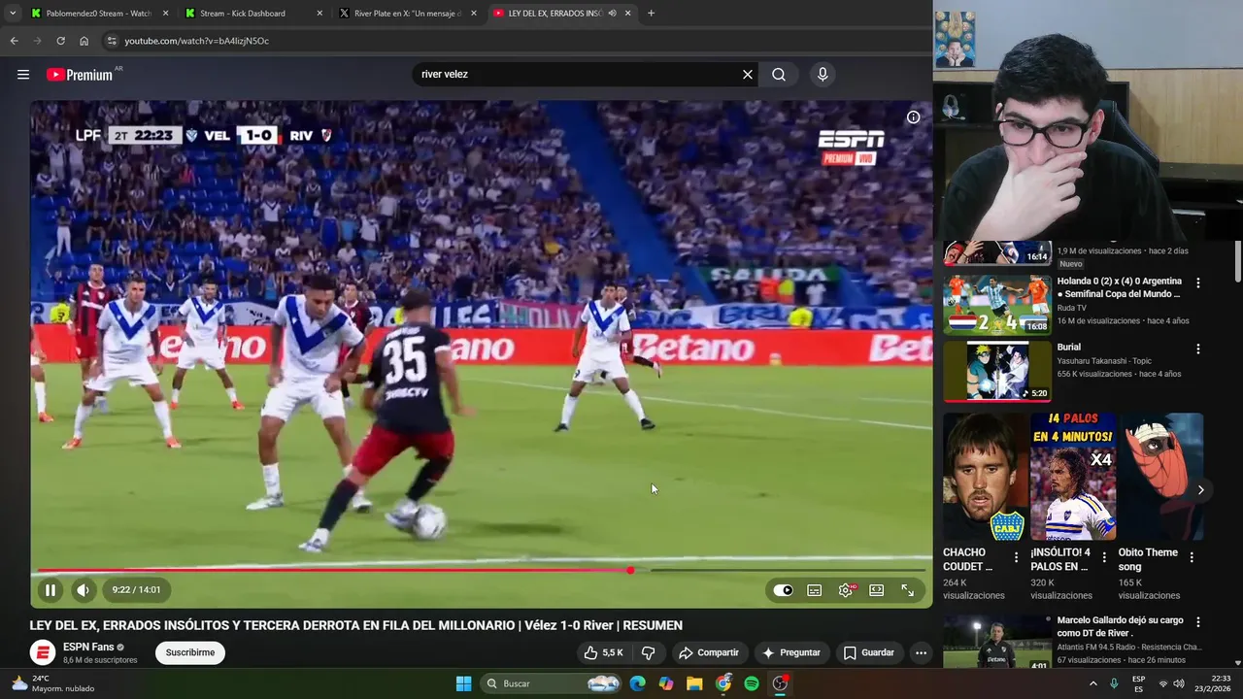Click the taskbar Buscar search box
This screenshot has width=1243, height=699.
point(552,683)
